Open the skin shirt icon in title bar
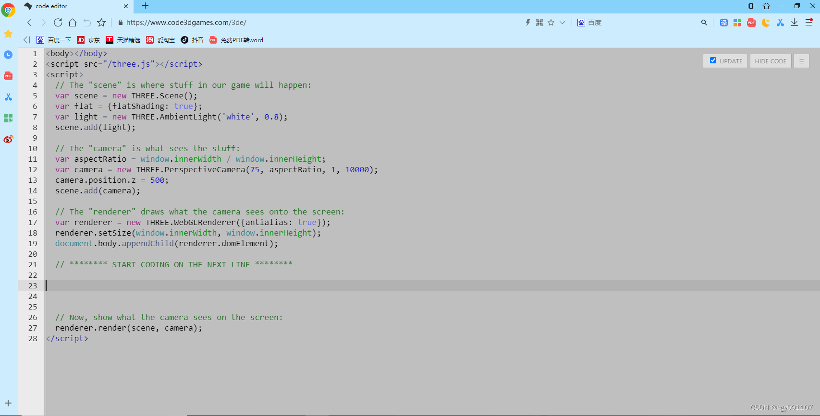The height and width of the screenshot is (416, 820). click(x=766, y=6)
